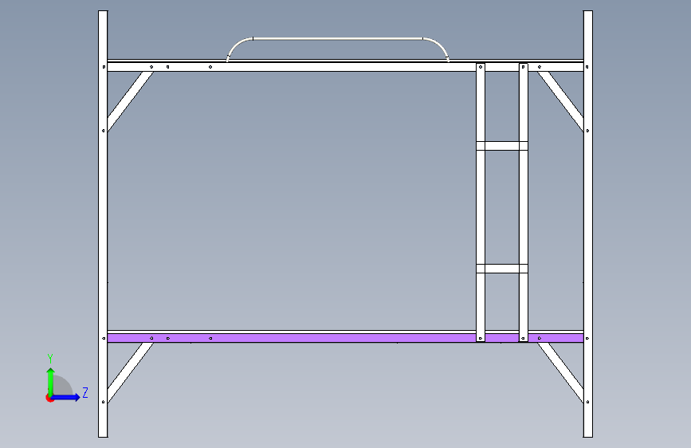Pick the upper-right diagonal brace
The image size is (691, 448).
pyautogui.click(x=560, y=101)
